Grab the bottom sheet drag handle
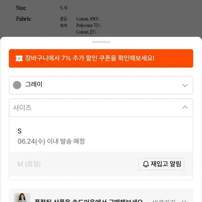 pos(101,42)
